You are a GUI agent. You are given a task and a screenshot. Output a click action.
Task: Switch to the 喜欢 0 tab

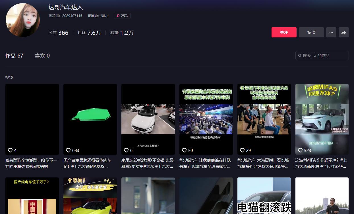point(42,56)
